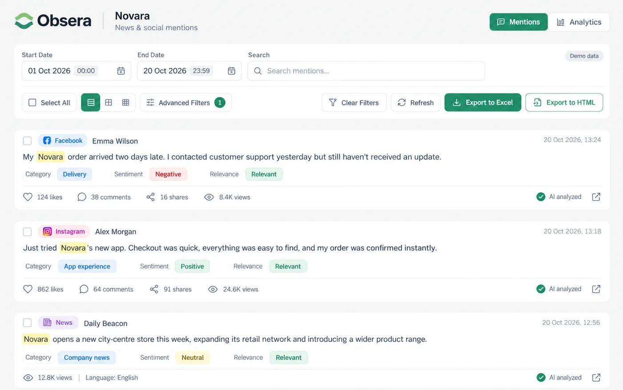Expand the Advanced Filters panel
623x390 pixels.
pyautogui.click(x=186, y=102)
